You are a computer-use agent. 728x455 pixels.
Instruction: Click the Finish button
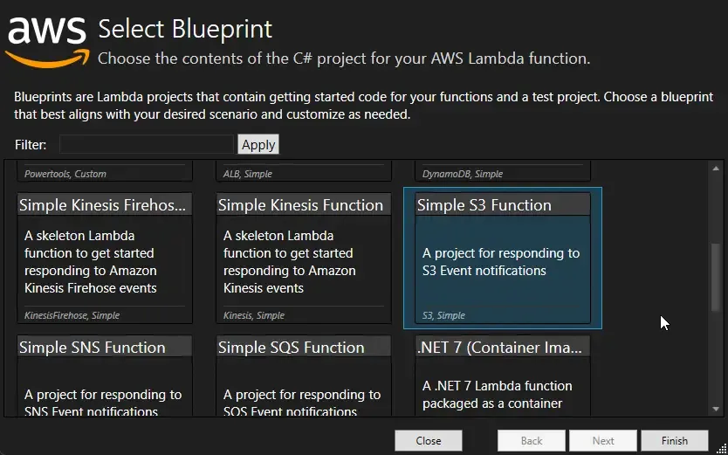675,441
